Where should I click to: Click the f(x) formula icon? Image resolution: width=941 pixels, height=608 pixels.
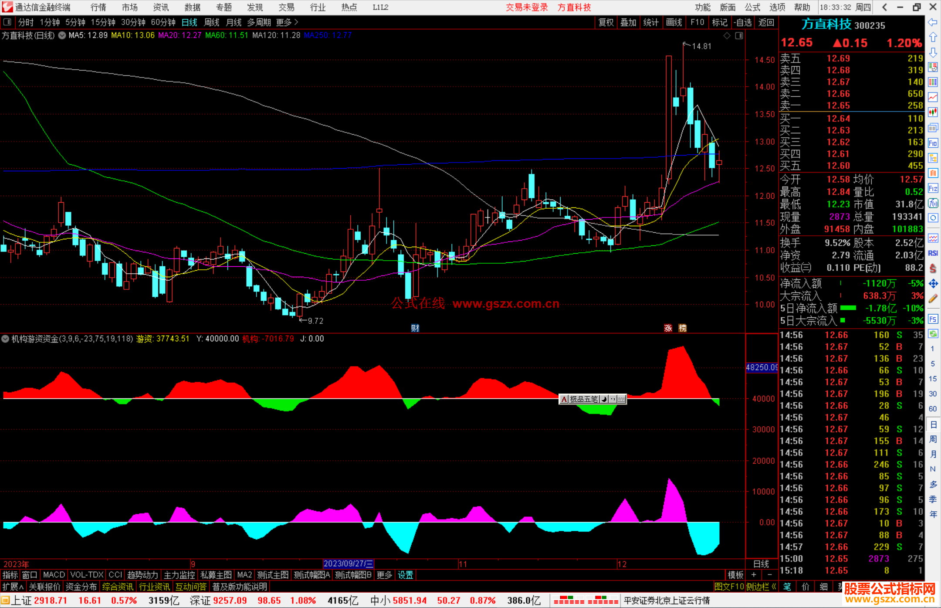click(932, 203)
